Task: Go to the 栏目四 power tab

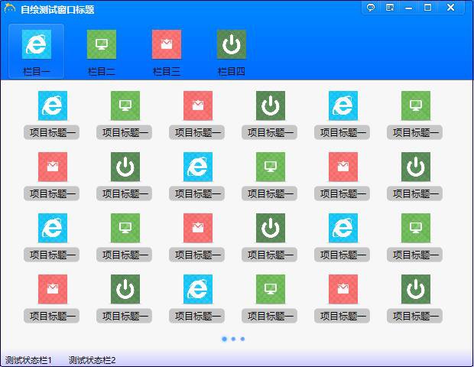Action: coord(232,50)
